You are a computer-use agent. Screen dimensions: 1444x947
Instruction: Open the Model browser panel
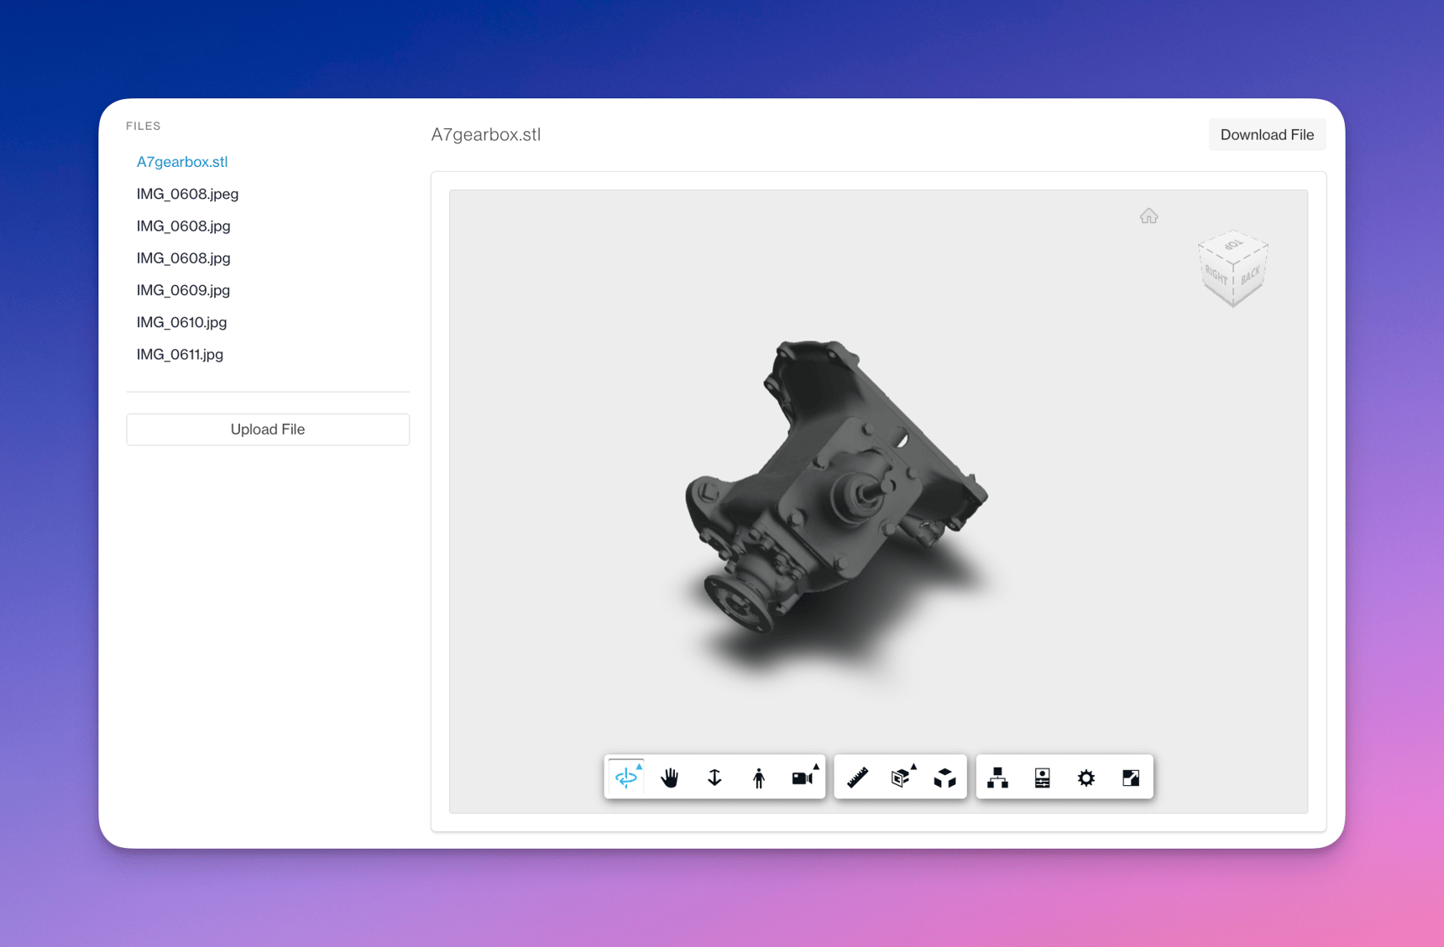[997, 778]
